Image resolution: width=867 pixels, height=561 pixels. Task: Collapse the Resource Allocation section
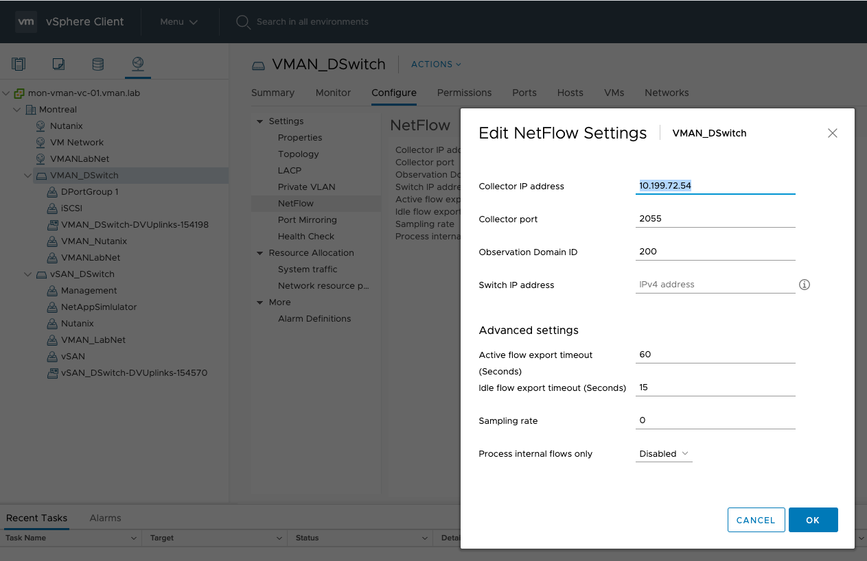pos(260,253)
